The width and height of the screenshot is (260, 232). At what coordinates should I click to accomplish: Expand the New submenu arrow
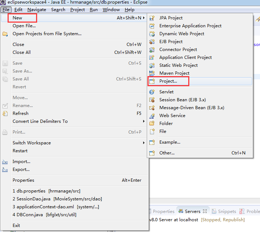point(144,18)
